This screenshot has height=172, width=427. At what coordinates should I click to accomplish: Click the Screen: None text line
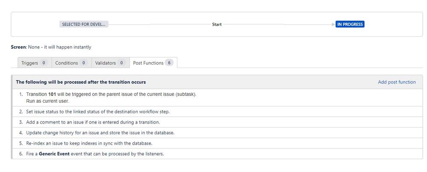[x=51, y=47]
